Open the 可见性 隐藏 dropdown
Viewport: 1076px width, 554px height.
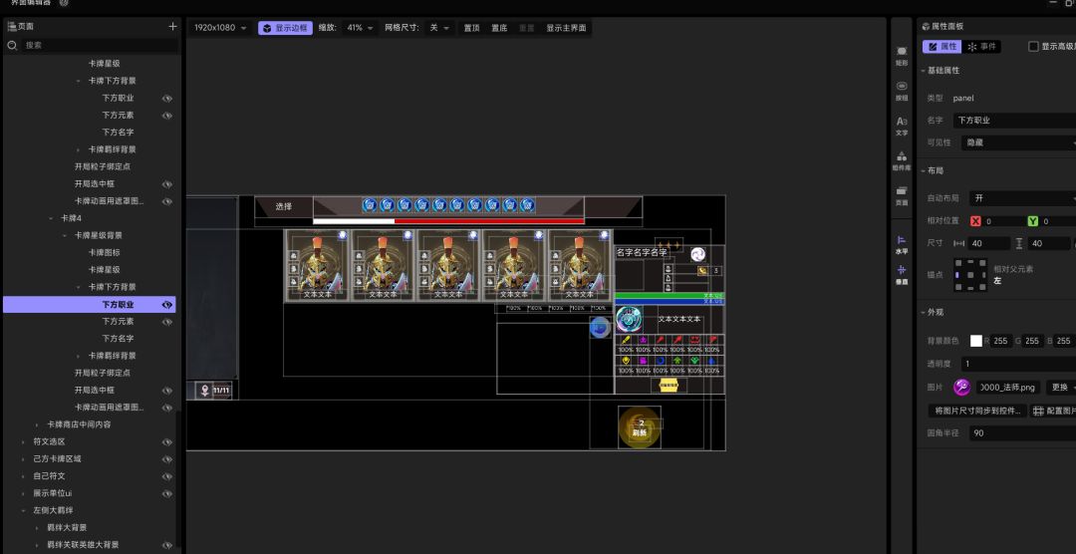tap(1018, 142)
